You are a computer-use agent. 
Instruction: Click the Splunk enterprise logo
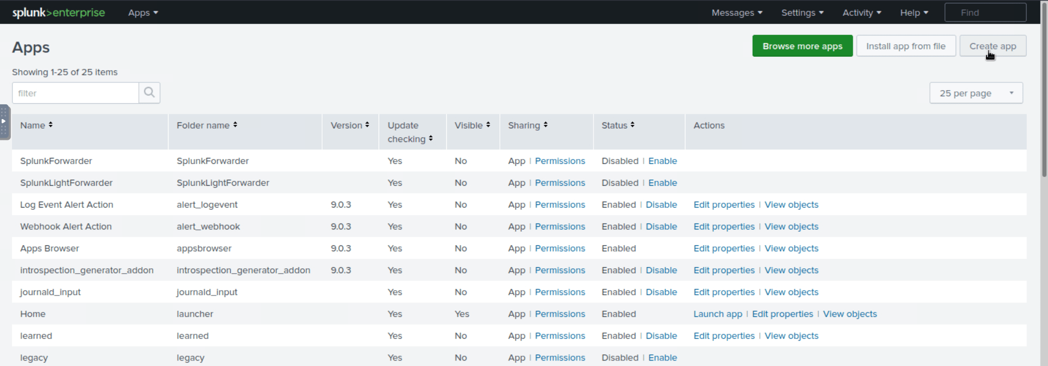[59, 13]
